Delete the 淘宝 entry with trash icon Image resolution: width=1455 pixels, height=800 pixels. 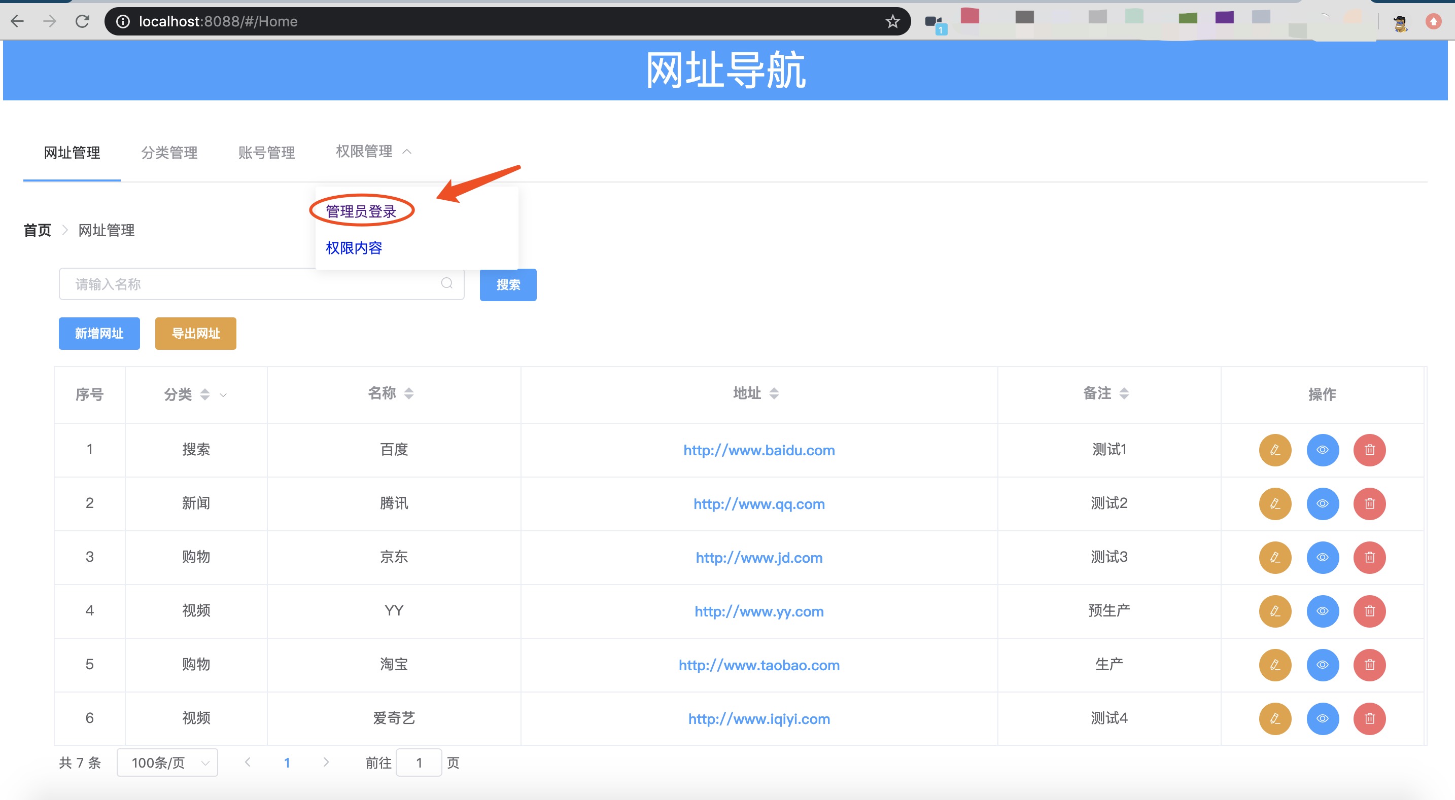coord(1369,665)
